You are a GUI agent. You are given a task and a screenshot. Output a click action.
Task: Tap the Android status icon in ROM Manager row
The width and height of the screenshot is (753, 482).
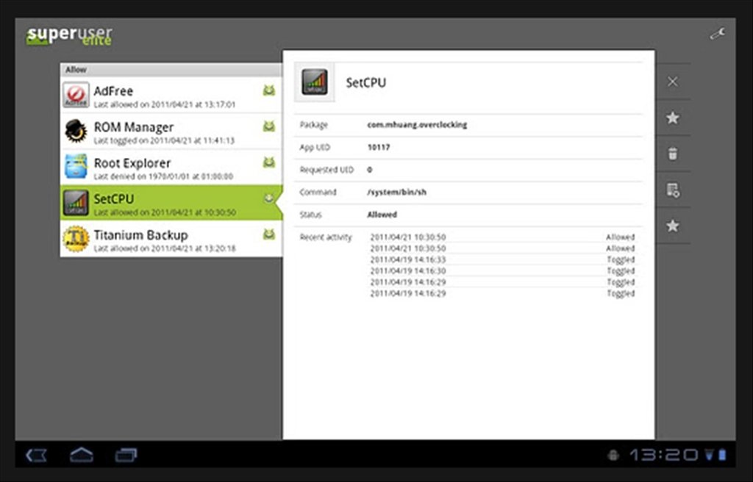coord(269,126)
